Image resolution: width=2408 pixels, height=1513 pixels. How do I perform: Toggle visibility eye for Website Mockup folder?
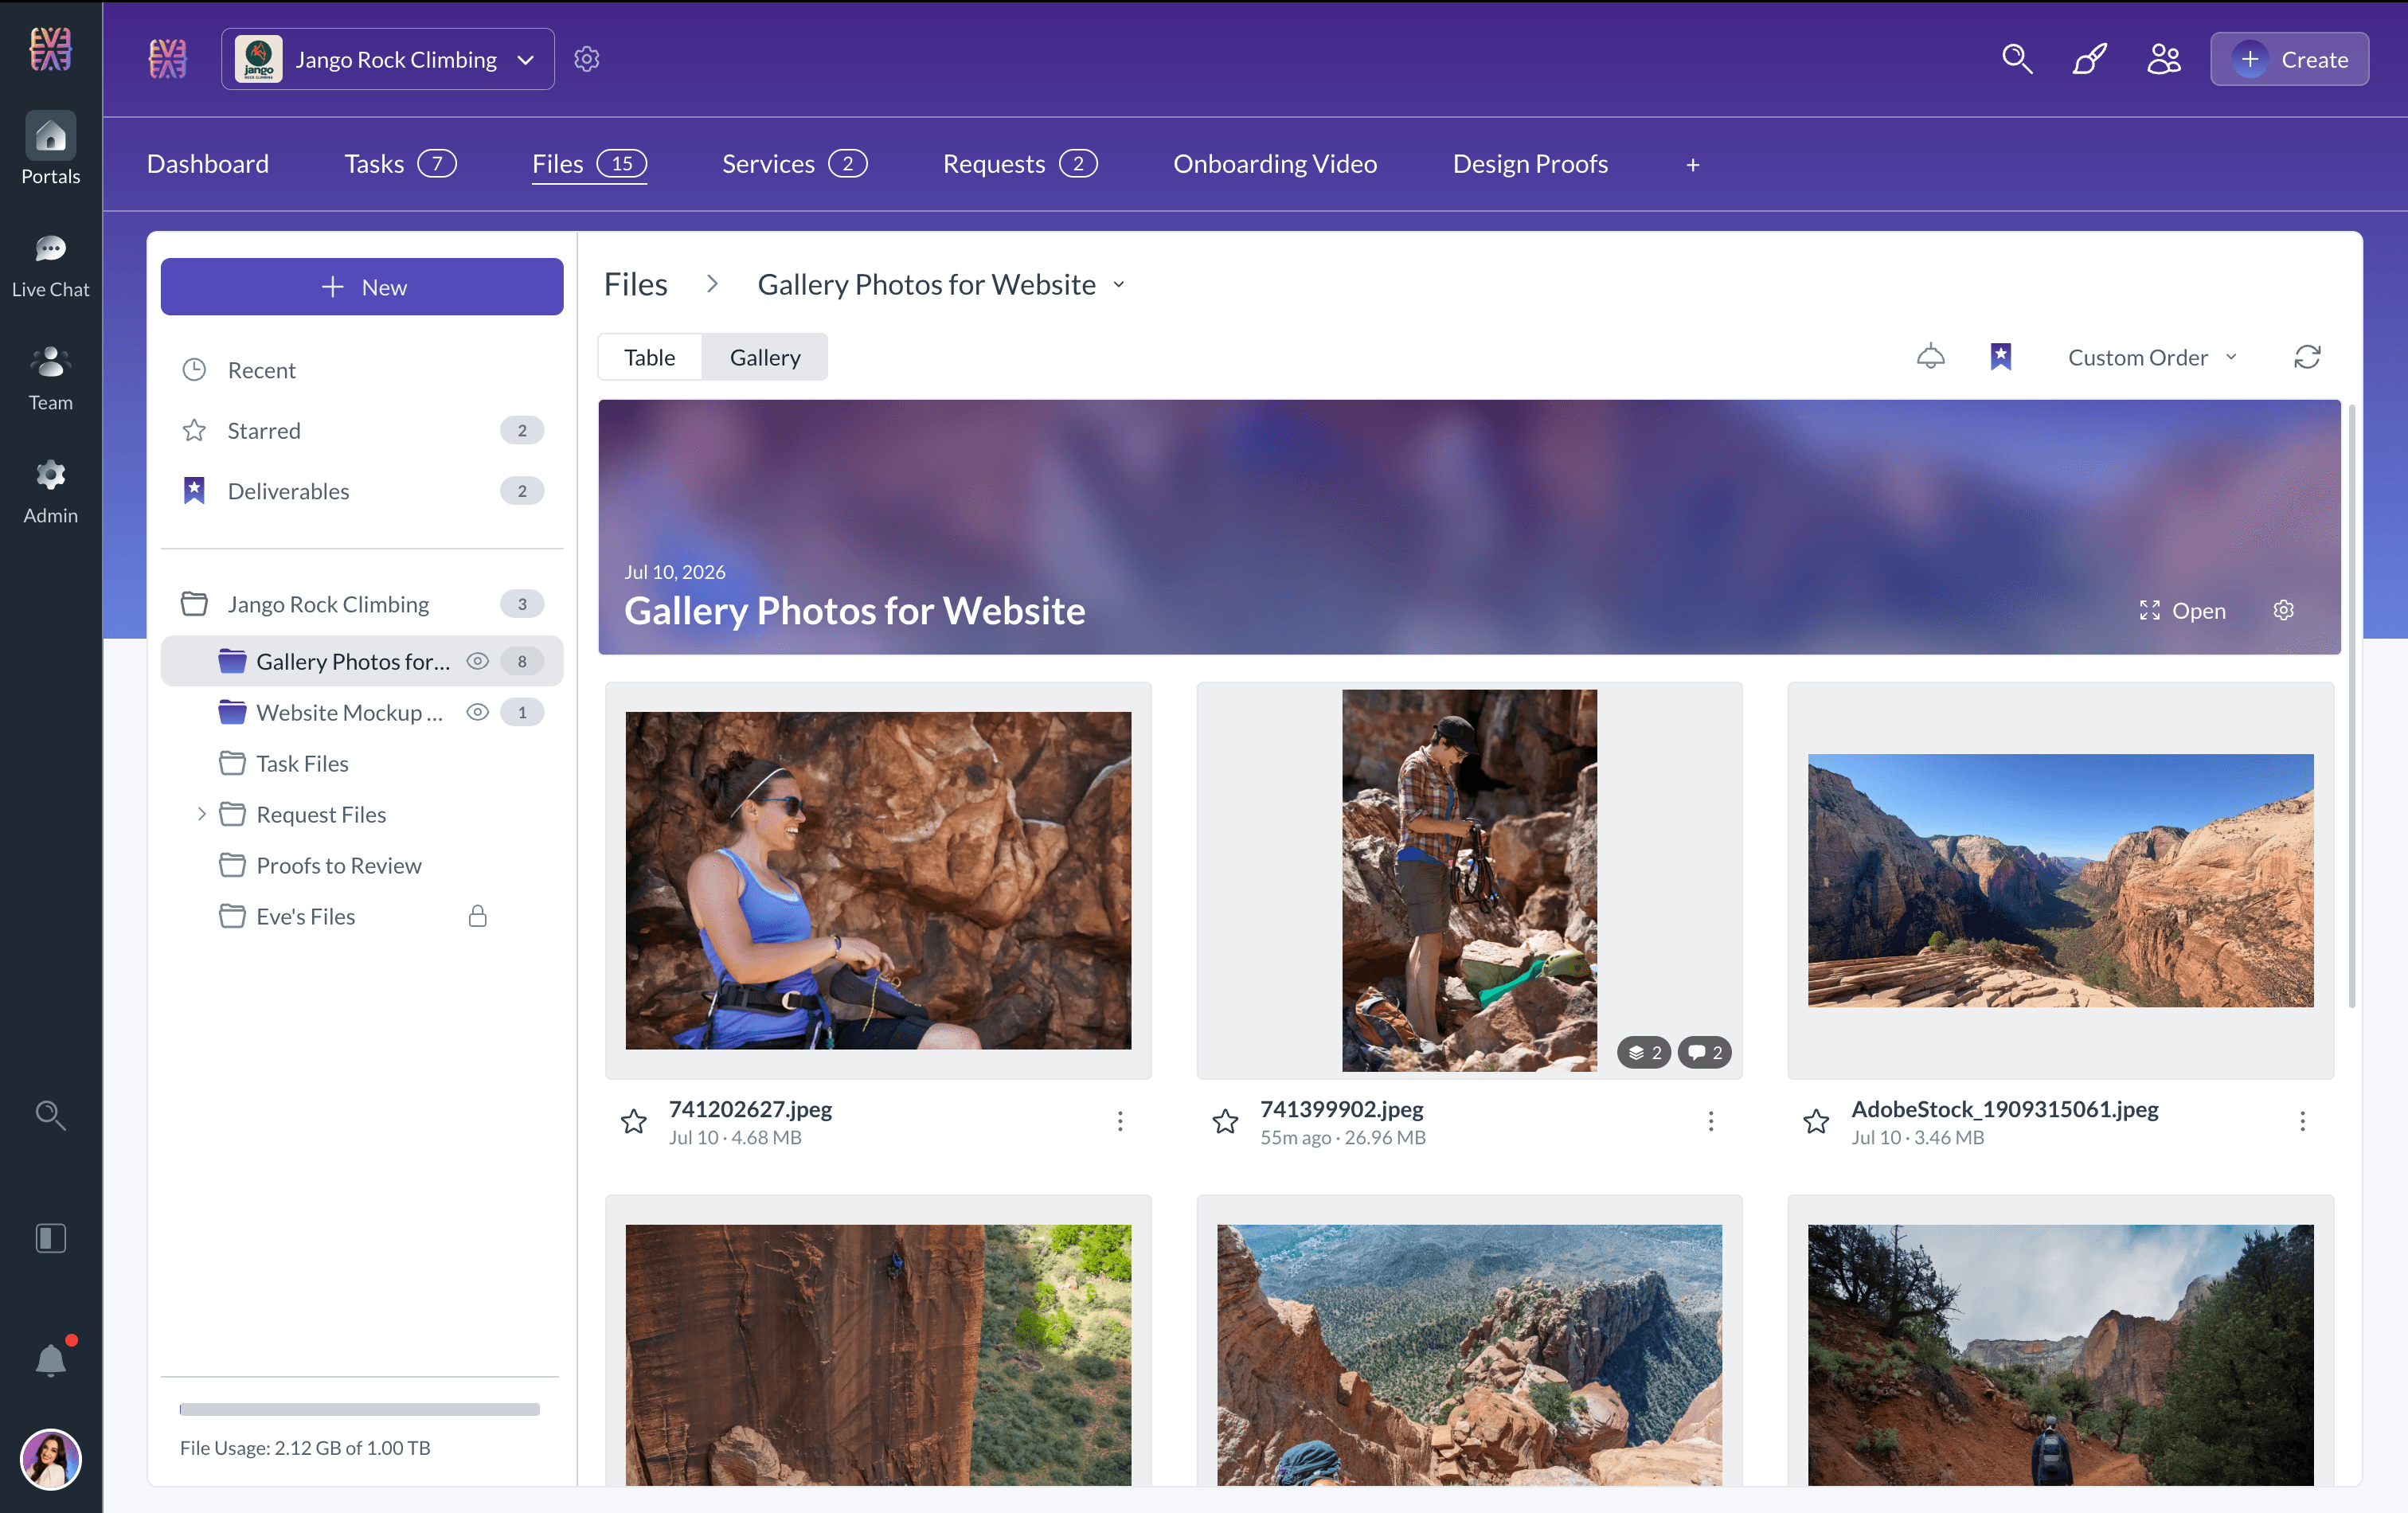478,712
